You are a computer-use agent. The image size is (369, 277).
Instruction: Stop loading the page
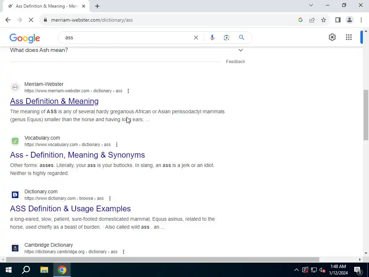click(x=31, y=20)
